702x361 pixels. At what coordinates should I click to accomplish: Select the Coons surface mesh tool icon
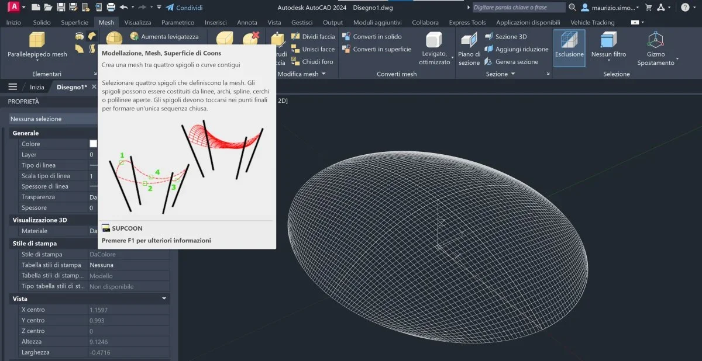(92, 36)
